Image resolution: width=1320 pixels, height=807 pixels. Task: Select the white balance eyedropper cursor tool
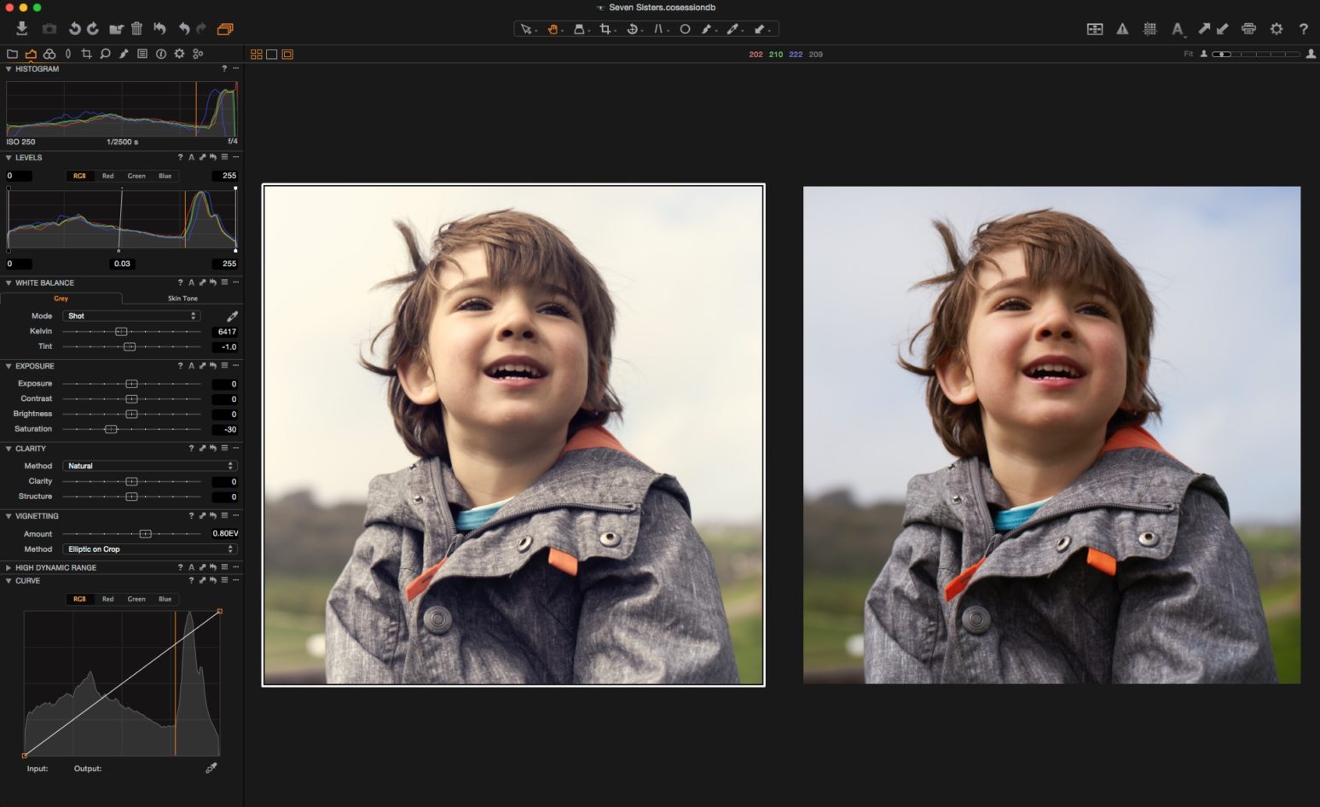[734, 28]
